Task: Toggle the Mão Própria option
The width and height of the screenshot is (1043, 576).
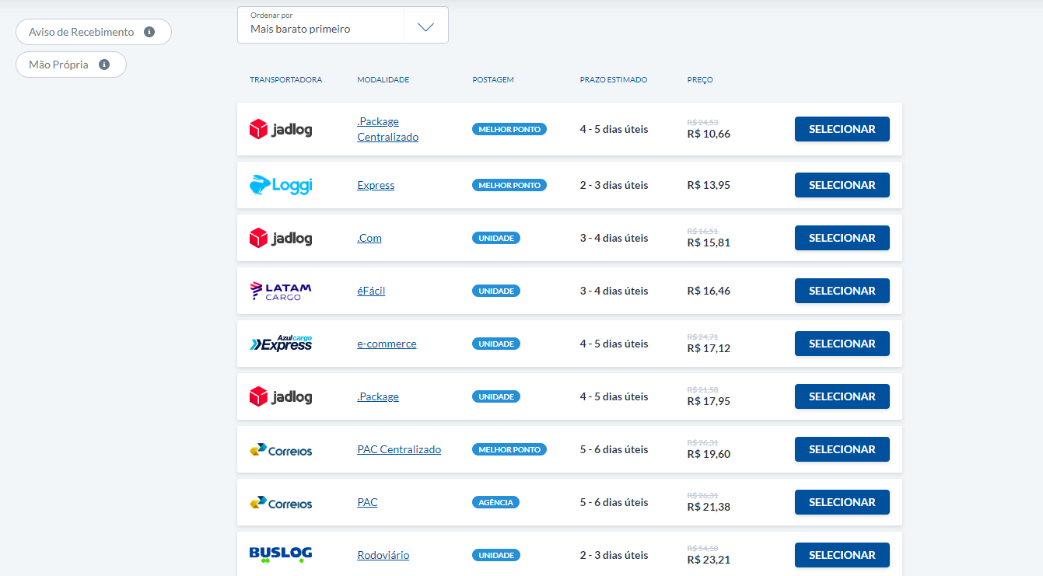Action: pos(59,65)
